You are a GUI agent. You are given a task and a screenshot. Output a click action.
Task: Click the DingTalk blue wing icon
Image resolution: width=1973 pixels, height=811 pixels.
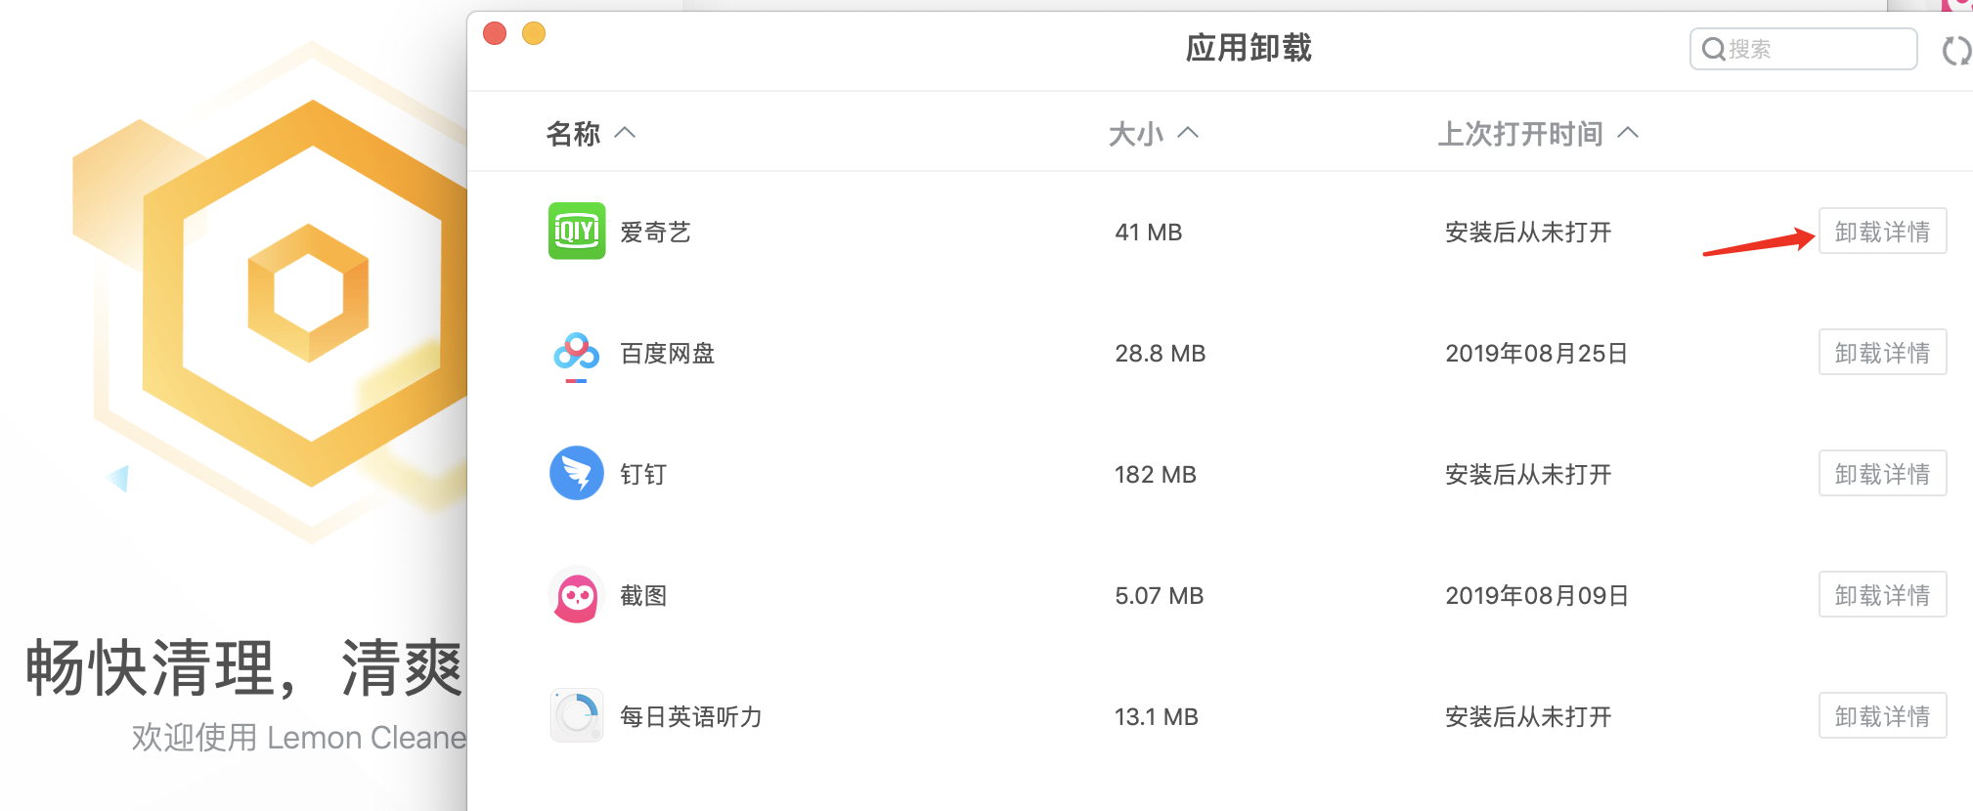(x=577, y=473)
